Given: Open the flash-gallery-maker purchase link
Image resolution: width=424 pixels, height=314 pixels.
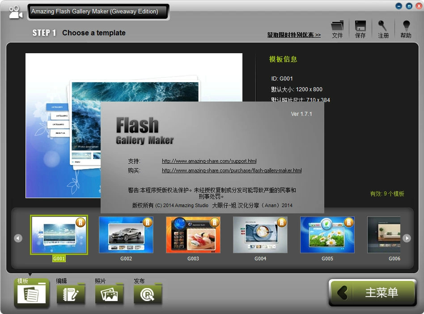Looking at the screenshot, I should (232, 170).
